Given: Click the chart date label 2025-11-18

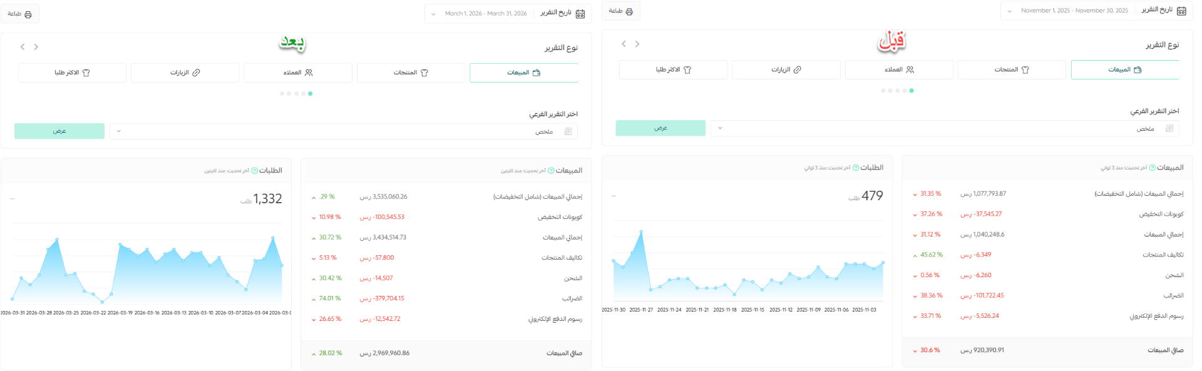Looking at the screenshot, I should click(725, 310).
